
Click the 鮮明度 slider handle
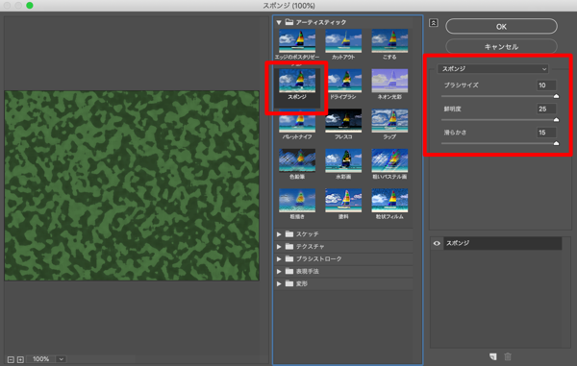point(557,120)
